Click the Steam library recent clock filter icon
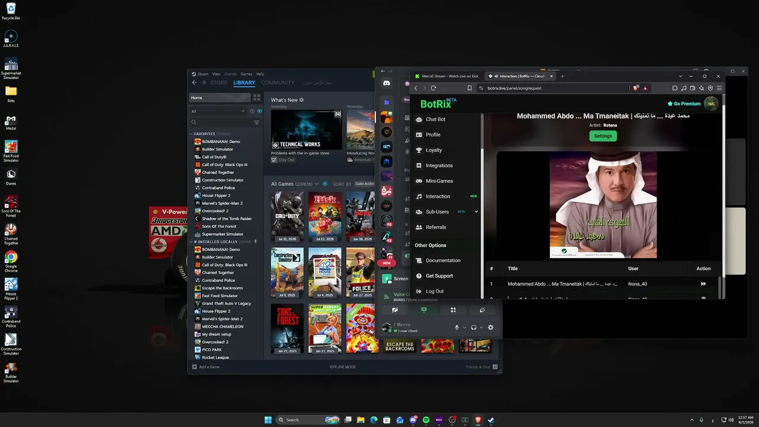 [252, 111]
